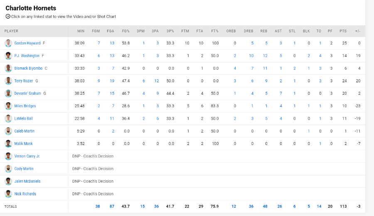Click Miles Bridges' -23 plus/minus value
The height and width of the screenshot is (216, 374).
point(357,106)
